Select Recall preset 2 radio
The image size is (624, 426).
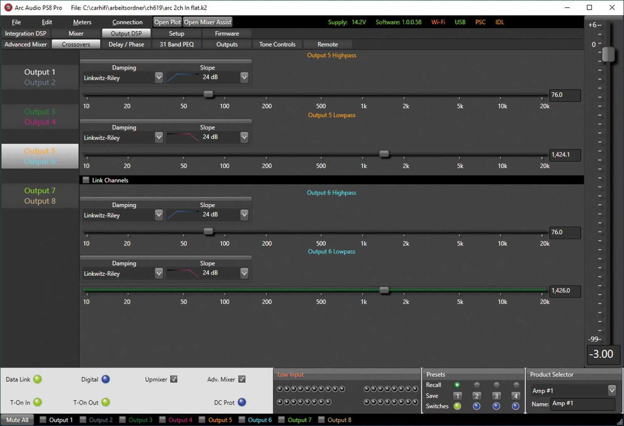(x=477, y=385)
